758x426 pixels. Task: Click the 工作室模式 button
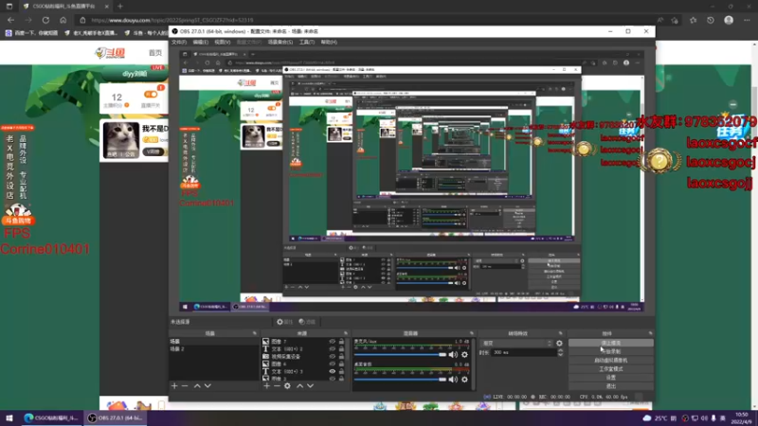coord(611,369)
